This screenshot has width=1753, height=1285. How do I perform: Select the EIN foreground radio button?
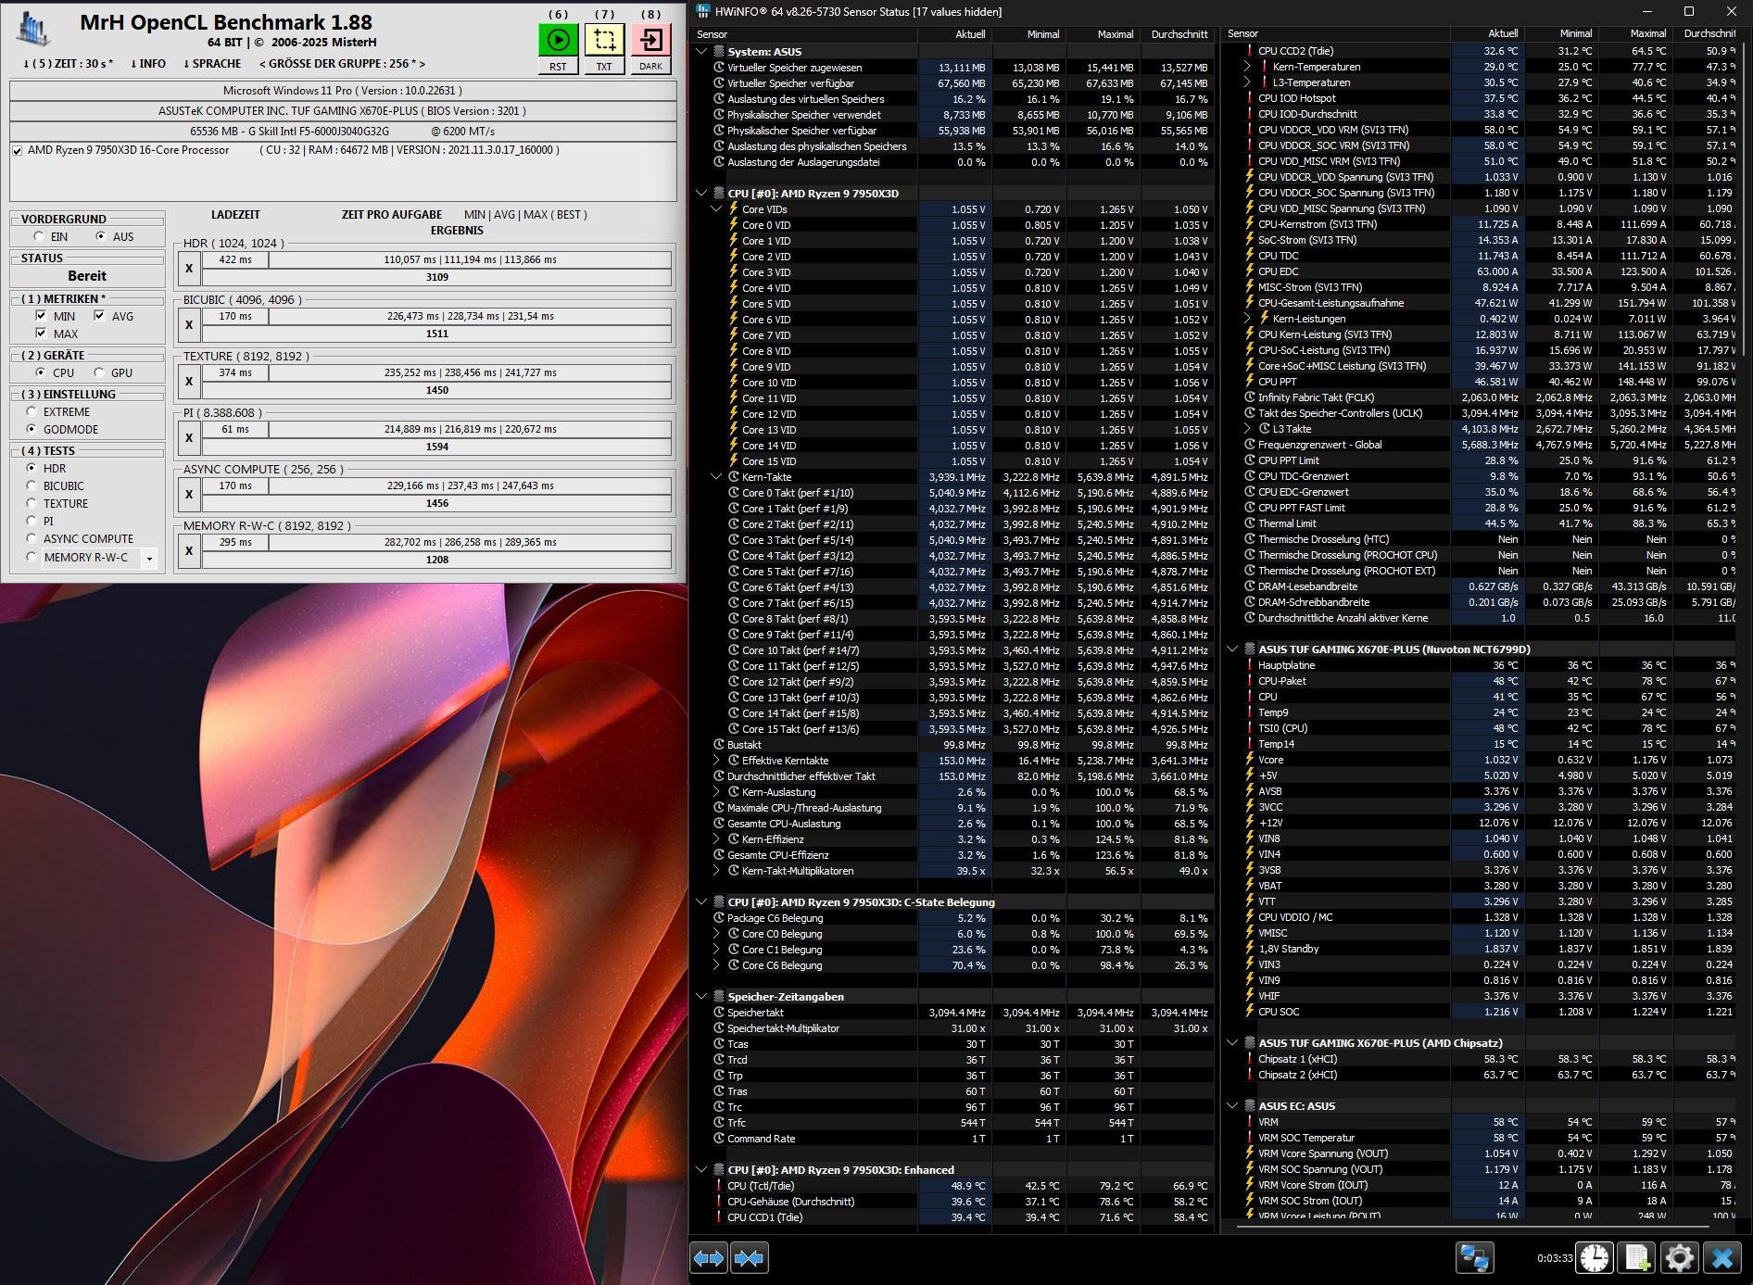pos(39,236)
